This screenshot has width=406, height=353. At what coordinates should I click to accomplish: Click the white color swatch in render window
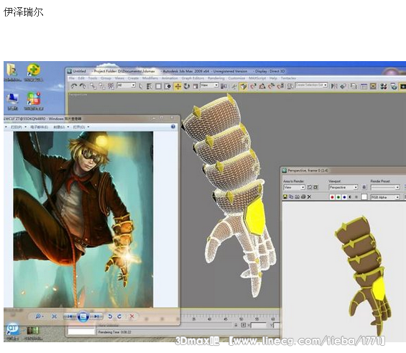[364, 197]
